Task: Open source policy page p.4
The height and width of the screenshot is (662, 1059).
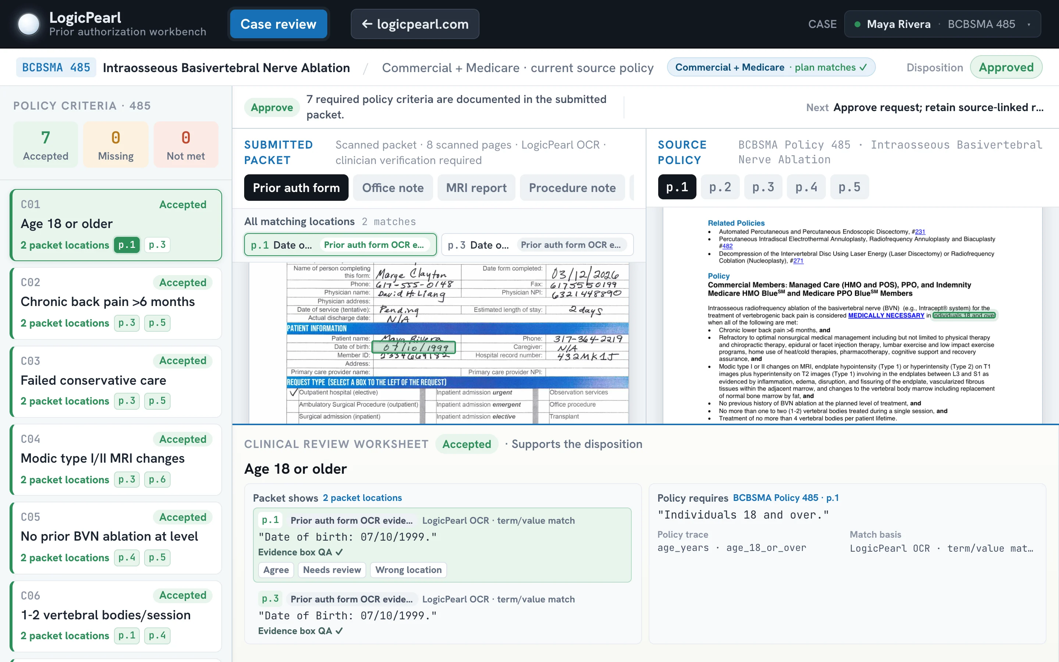Action: point(806,187)
